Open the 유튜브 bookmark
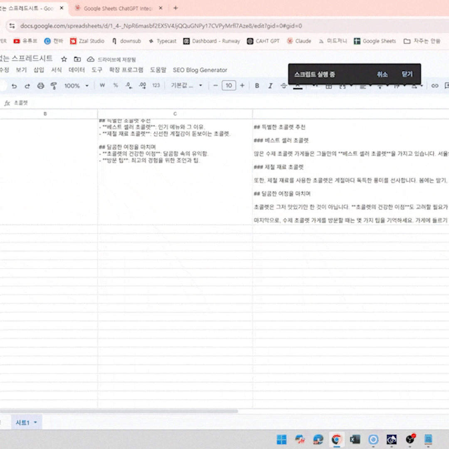Screen dimensions: 449x449 coord(25,41)
